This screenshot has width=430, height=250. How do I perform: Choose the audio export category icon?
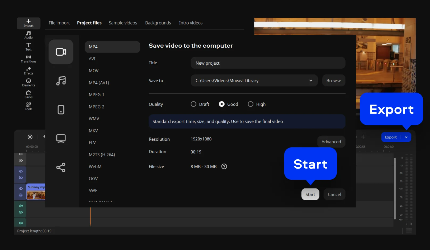coord(61,81)
